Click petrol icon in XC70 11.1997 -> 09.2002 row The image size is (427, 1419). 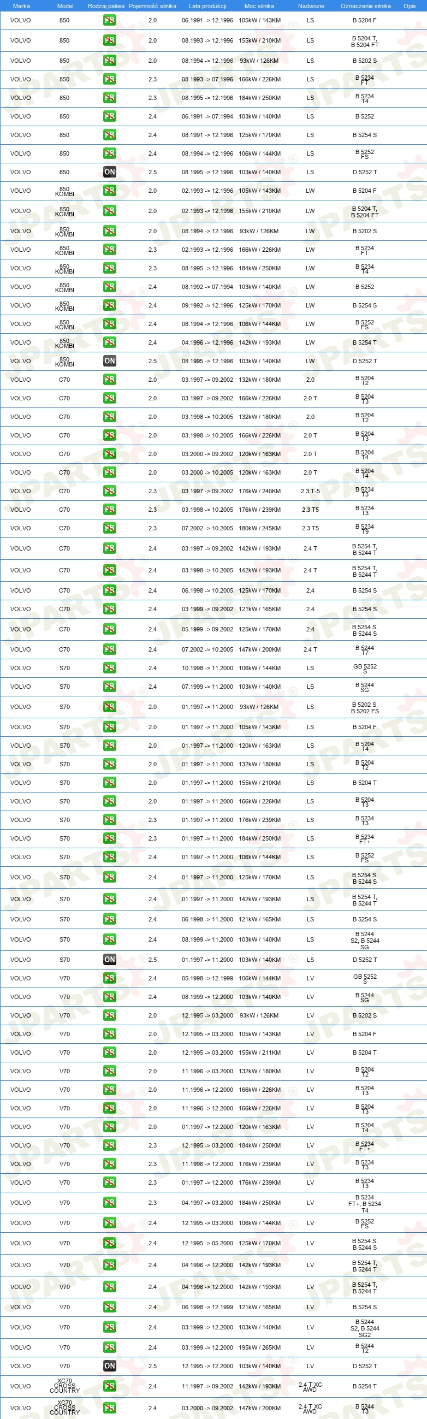(110, 1386)
